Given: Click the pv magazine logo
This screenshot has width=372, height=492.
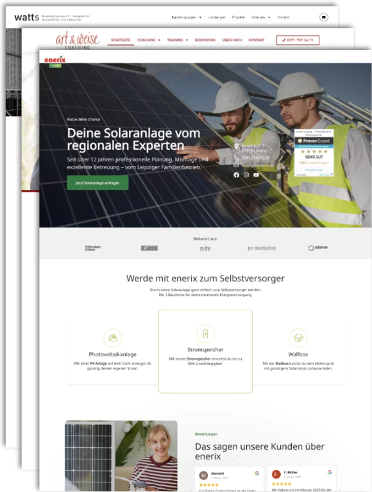Looking at the screenshot, I should 262,248.
